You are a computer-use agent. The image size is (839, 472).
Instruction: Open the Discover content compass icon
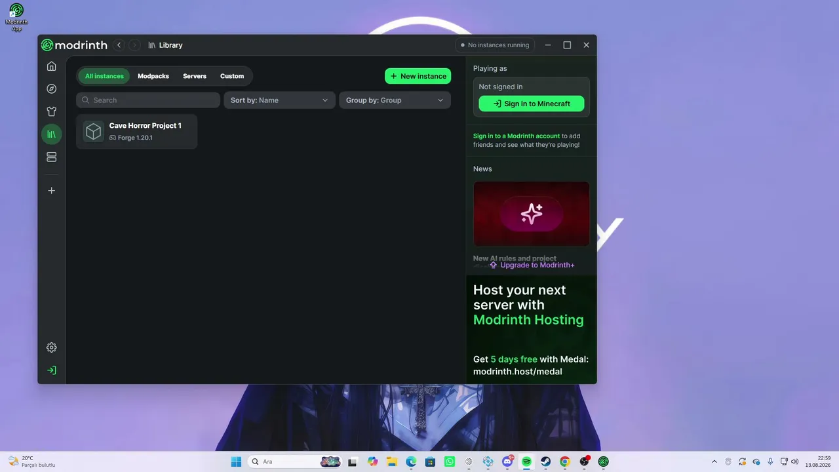coord(52,89)
